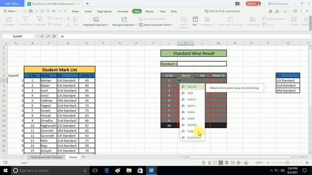The image size is (312, 175).
Task: Switch to Page Layout view icon
Action: coord(227,163)
